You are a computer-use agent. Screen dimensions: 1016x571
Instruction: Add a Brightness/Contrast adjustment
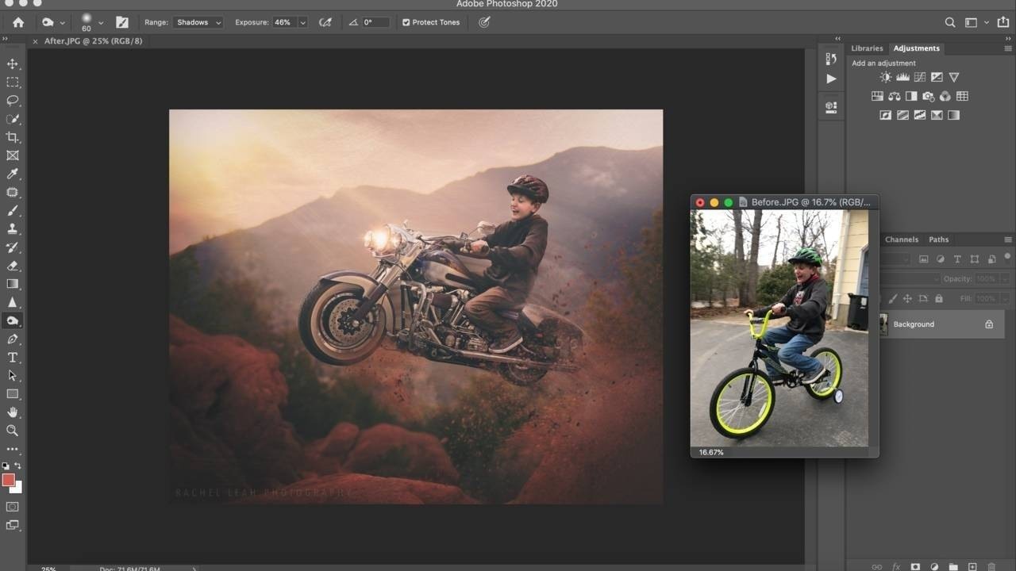coord(886,77)
